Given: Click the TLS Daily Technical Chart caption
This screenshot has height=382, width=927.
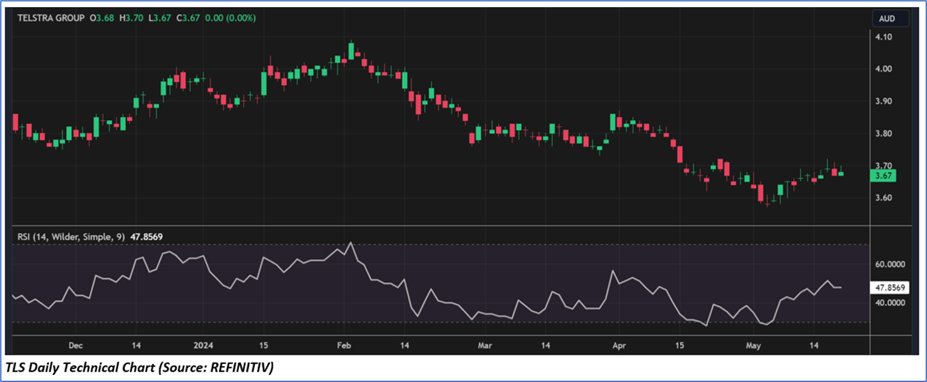Looking at the screenshot, I should (139, 369).
